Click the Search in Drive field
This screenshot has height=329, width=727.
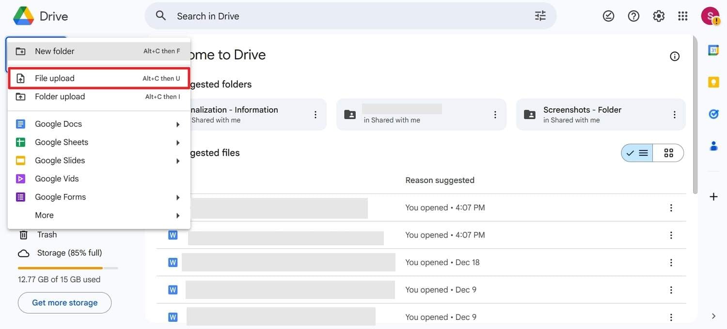[x=291, y=15]
